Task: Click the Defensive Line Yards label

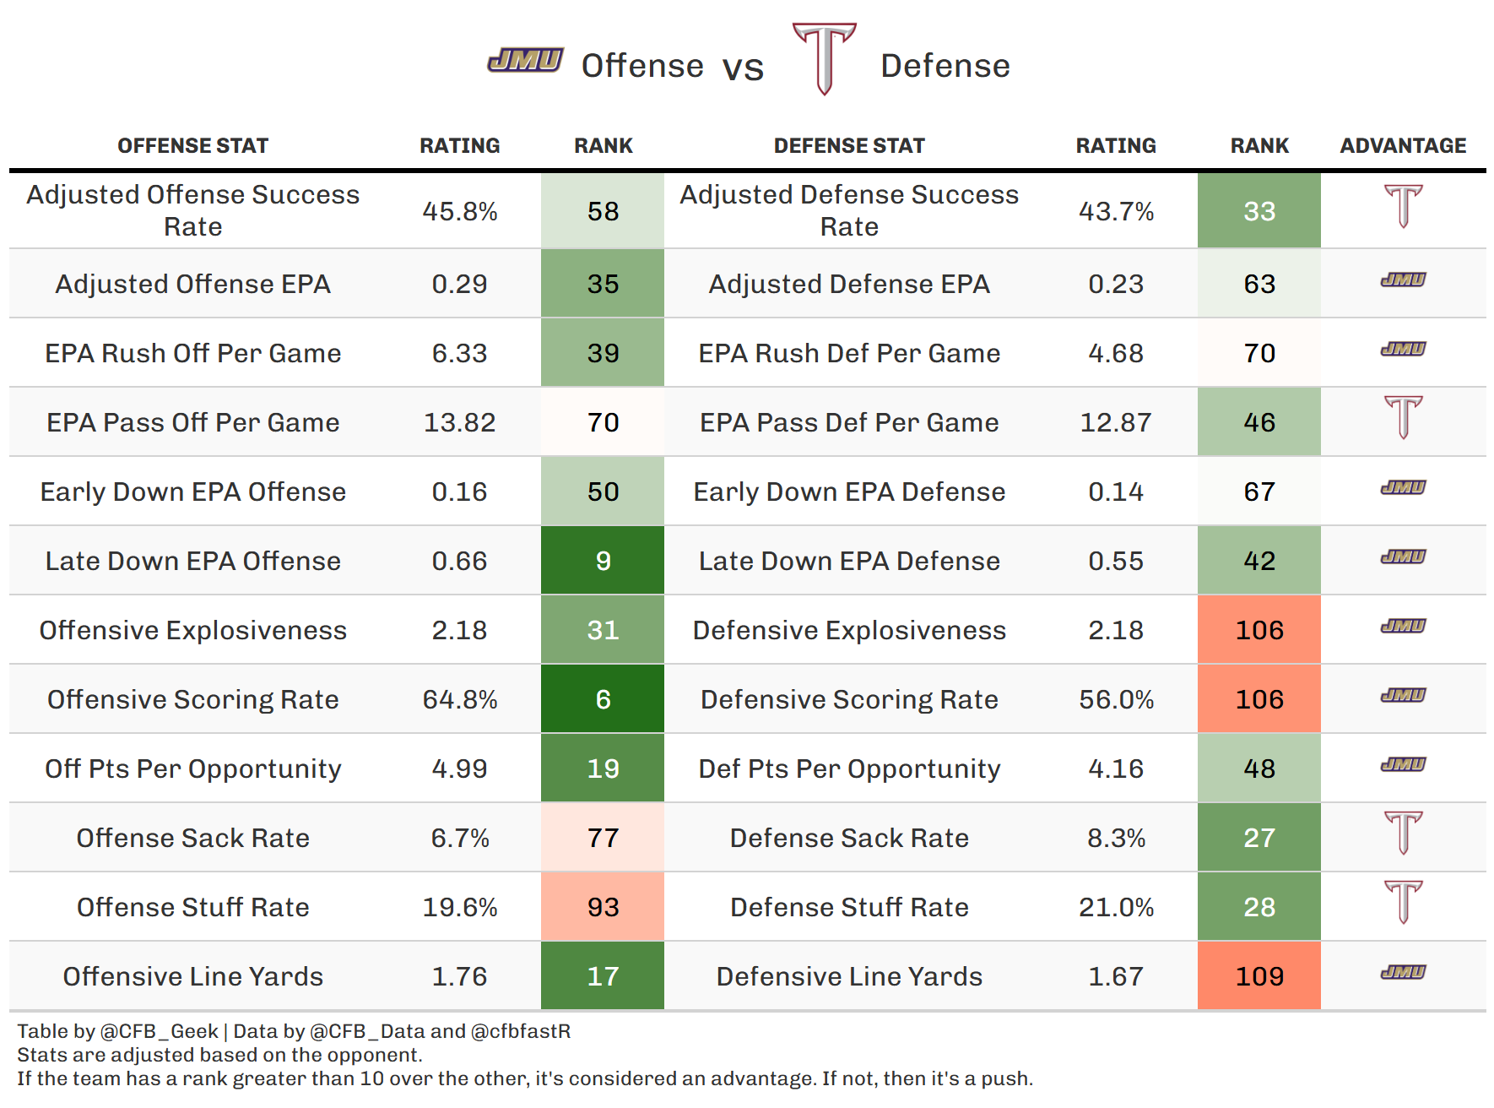Action: pyautogui.click(x=849, y=976)
